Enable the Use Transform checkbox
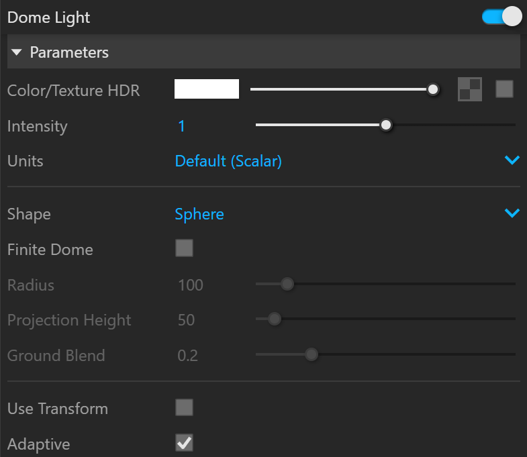This screenshot has width=527, height=457. pos(184,407)
